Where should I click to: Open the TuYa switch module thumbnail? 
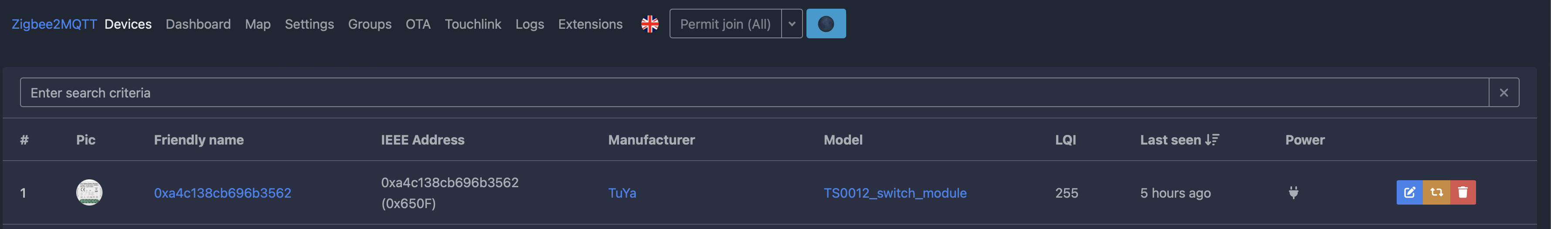coord(89,192)
